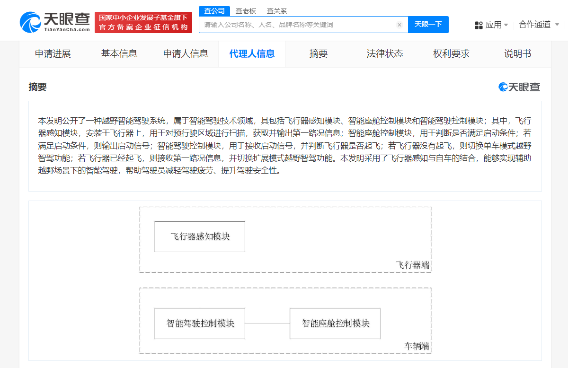Expand the 应用 dropdown arrow
This screenshot has width=568, height=368.
tap(506, 25)
